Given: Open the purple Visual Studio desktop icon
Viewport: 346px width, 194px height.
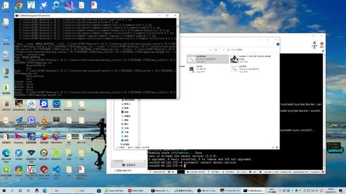Looking at the screenshot, I should pyautogui.click(x=69, y=6).
